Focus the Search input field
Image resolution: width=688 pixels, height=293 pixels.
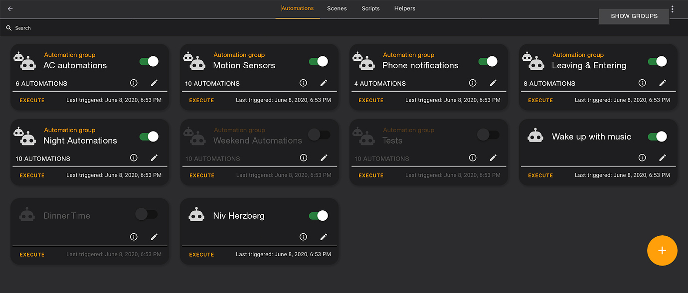[344, 28]
